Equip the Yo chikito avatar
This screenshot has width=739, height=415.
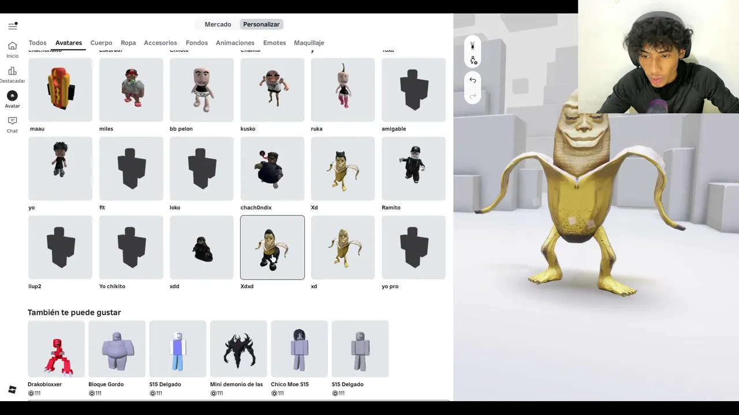(131, 248)
